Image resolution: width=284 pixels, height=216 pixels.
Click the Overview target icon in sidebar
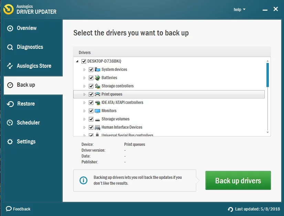tap(10, 29)
